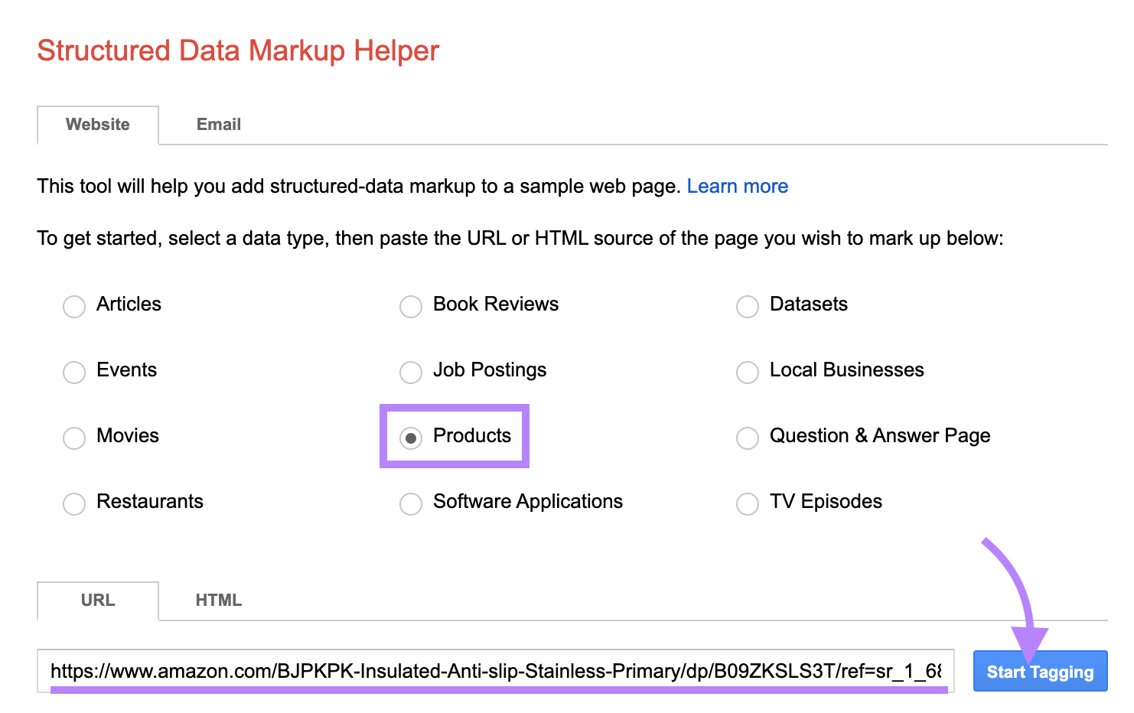Select the Book Reviews radio button
The image size is (1134, 713).
coord(410,306)
